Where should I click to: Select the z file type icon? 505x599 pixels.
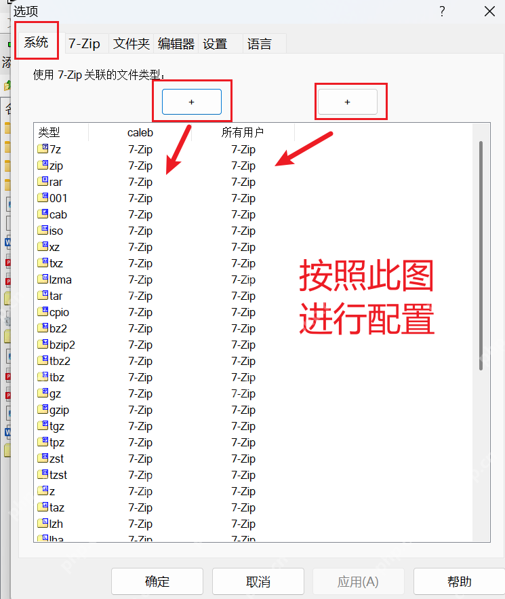click(43, 490)
